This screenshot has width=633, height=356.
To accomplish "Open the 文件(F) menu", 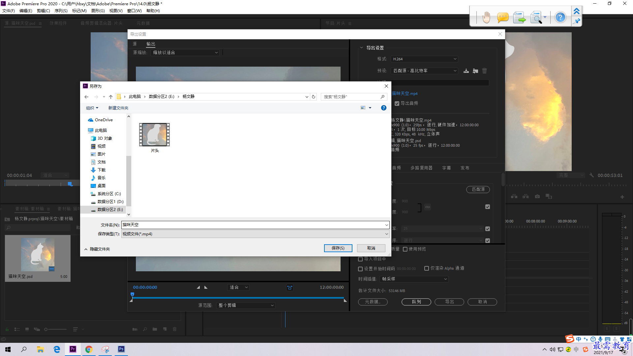I will [x=9, y=11].
